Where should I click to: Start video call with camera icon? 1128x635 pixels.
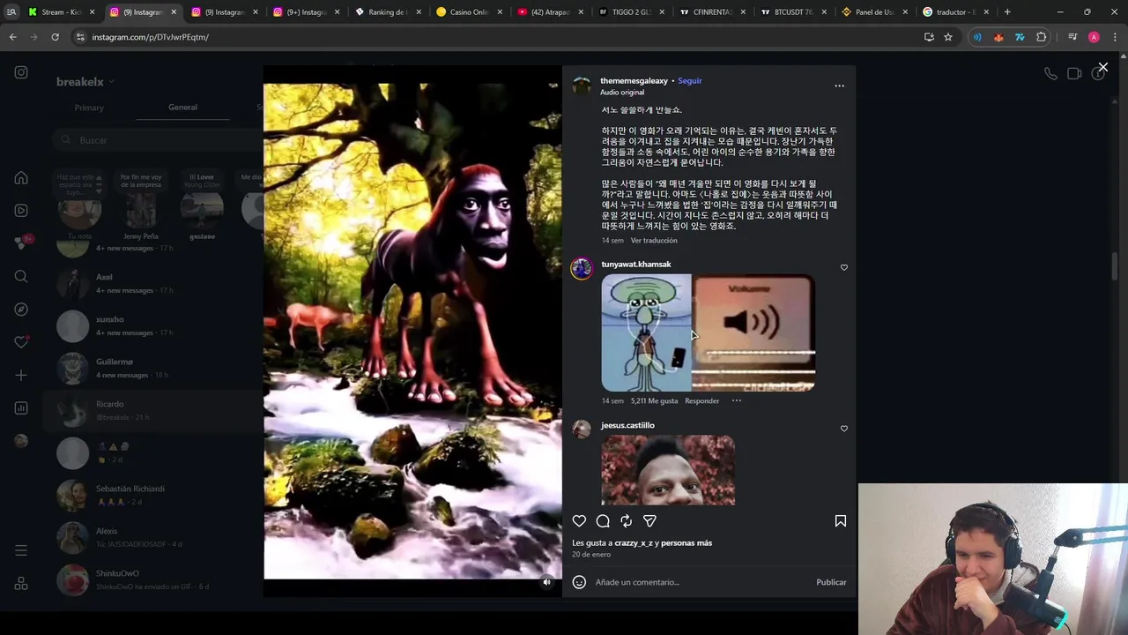(x=1074, y=74)
